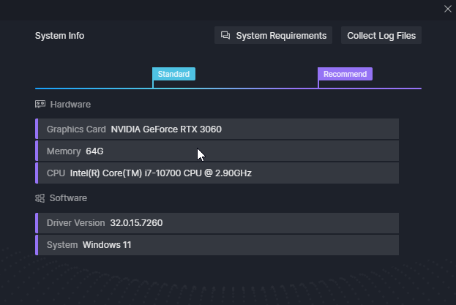This screenshot has width=456, height=305.
Task: Click the Memory label
Action: pos(64,151)
